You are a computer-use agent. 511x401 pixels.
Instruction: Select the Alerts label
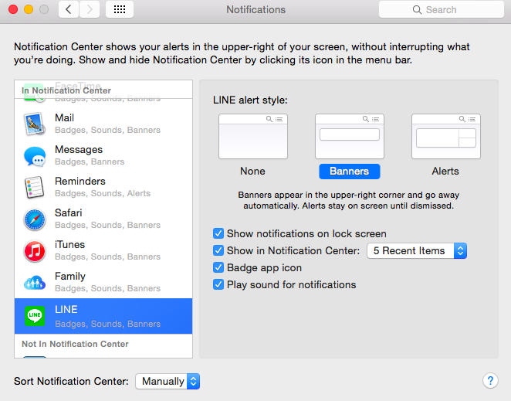pos(445,171)
